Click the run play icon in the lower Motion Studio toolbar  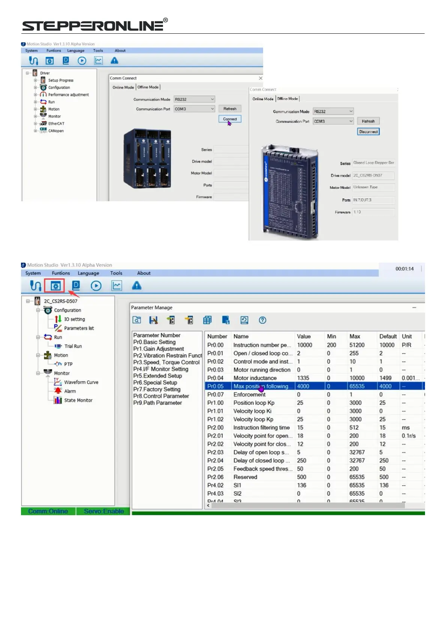click(x=96, y=286)
